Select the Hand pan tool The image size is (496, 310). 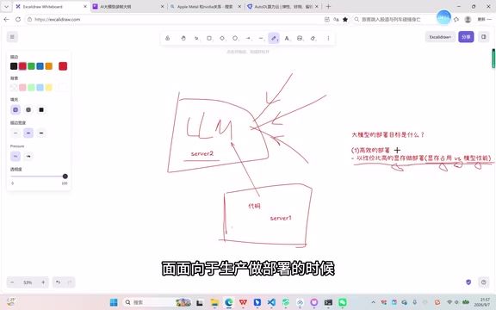pyautogui.click(x=183, y=38)
